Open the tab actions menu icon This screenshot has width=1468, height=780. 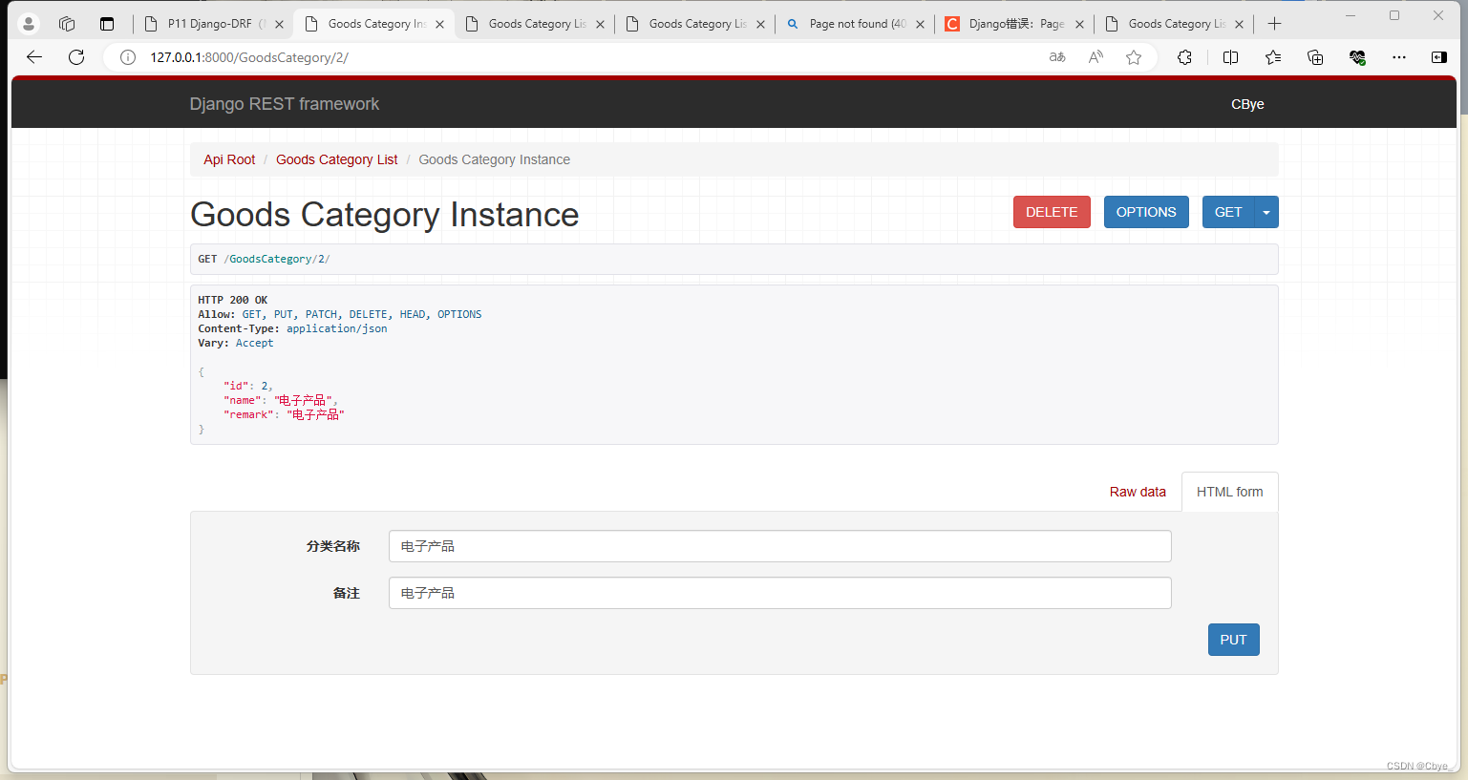tap(107, 24)
